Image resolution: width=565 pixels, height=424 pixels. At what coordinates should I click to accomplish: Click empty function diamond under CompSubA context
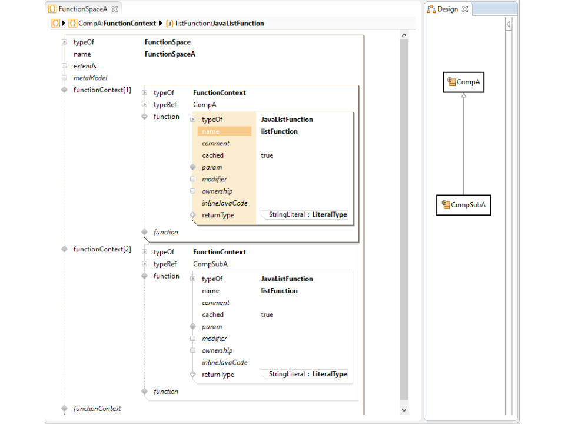[x=145, y=391]
